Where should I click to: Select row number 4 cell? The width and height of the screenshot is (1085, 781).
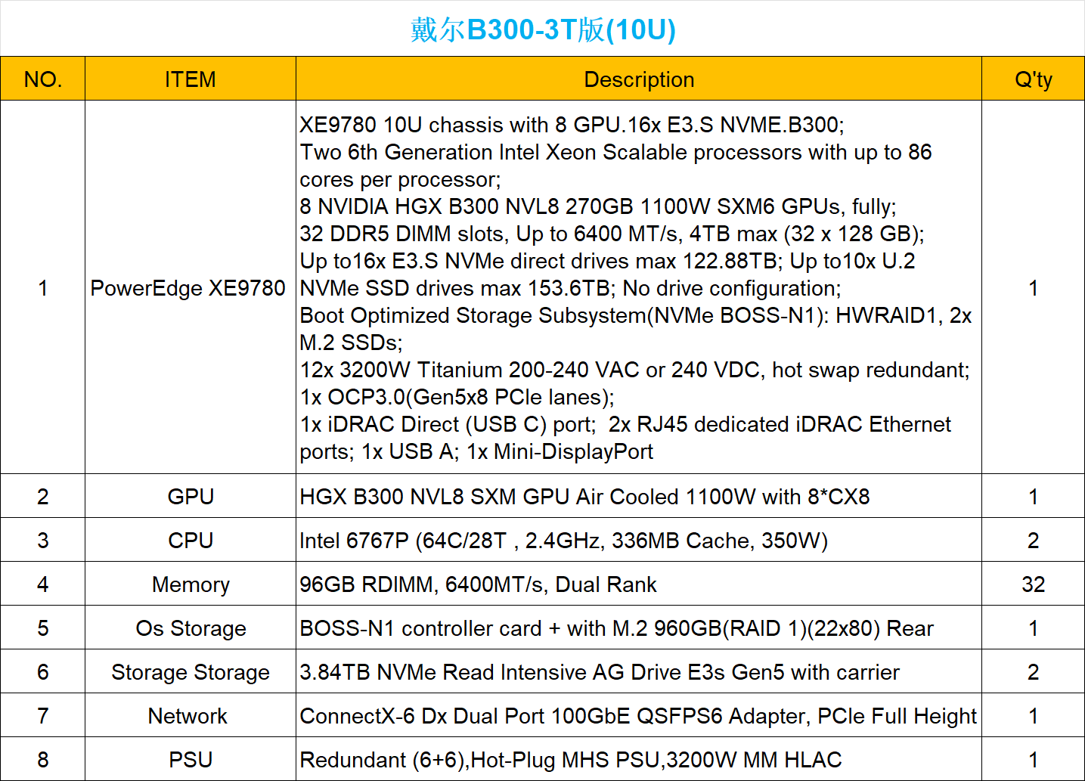(43, 584)
